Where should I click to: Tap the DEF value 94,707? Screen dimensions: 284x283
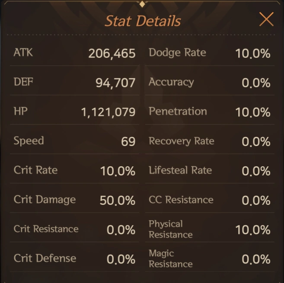point(115,83)
